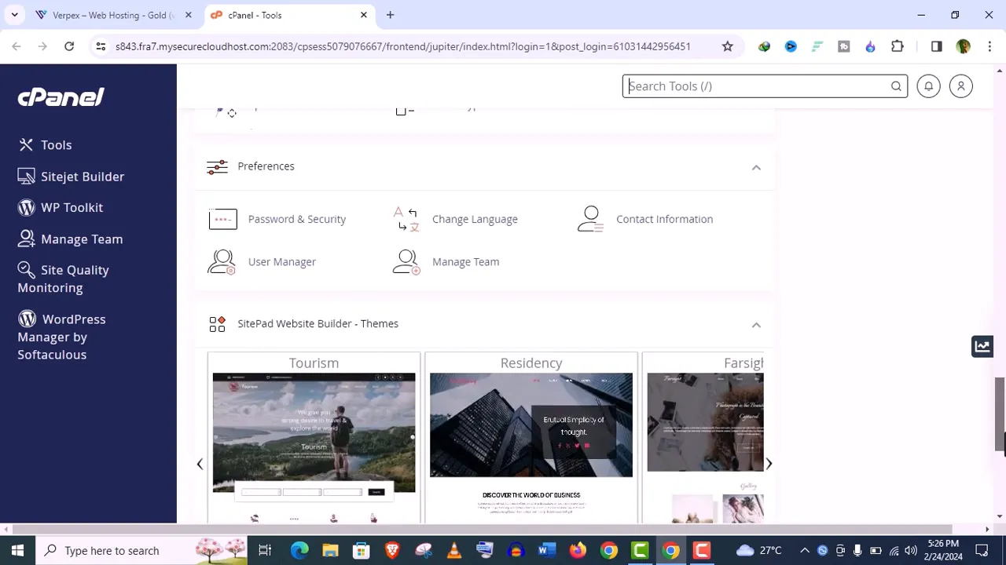Open WP Toolkit in the sidebar

[x=61, y=208]
